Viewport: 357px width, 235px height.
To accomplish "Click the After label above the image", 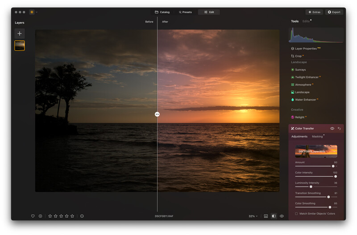I will (165, 22).
